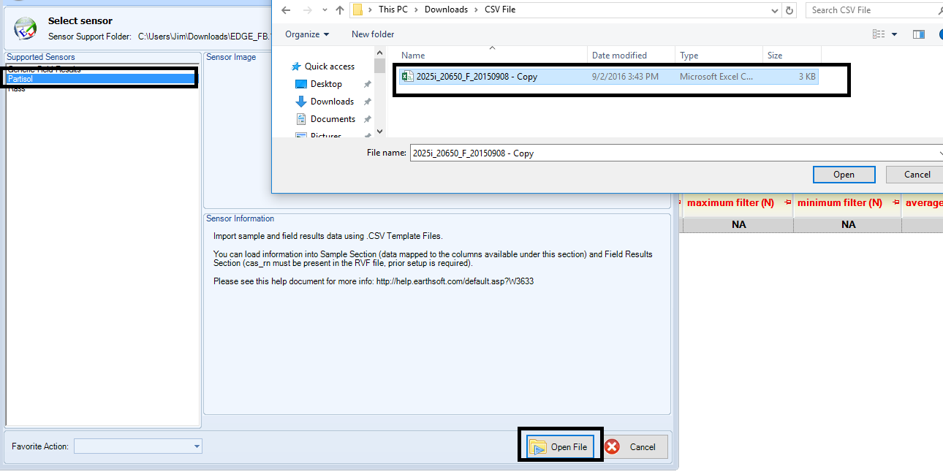Open Desktop from Quick access list
Screen dimensions: 943x472
pyautogui.click(x=326, y=84)
